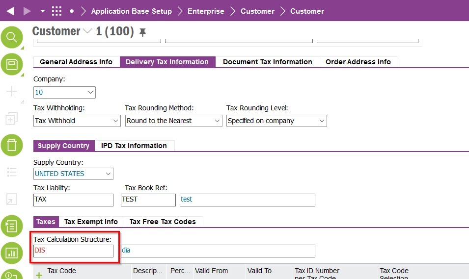Click the Duplicate record icon in the sidebar
Screen dimensions: 469x279
[12, 118]
